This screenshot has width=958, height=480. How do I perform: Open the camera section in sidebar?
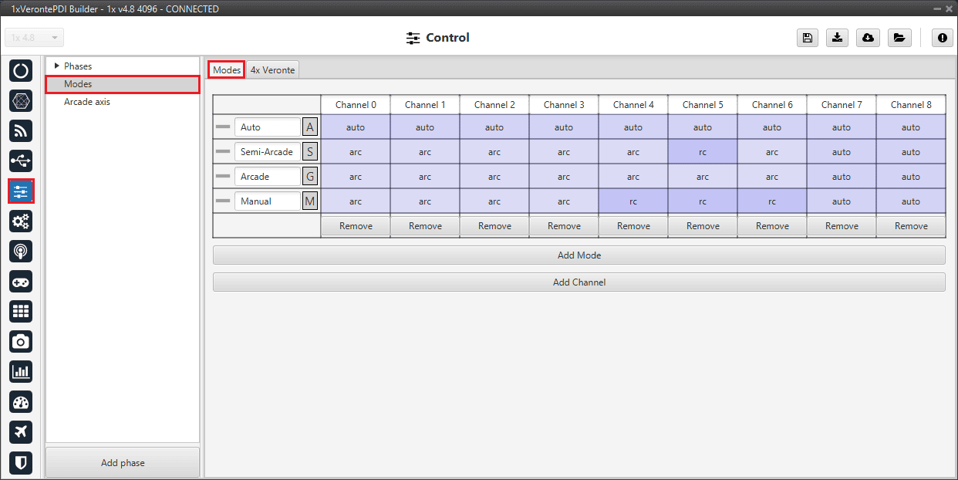point(21,342)
